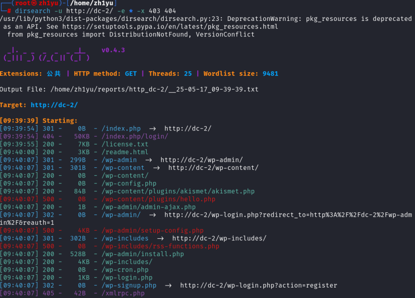Click the Target http://dc-2/ URL
This screenshot has height=298, width=415.
pyautogui.click(x=54, y=105)
